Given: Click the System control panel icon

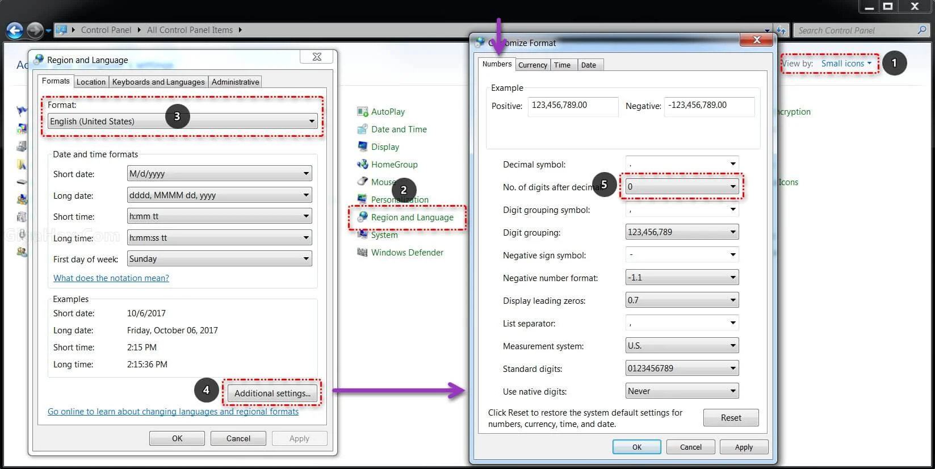Looking at the screenshot, I should 363,235.
